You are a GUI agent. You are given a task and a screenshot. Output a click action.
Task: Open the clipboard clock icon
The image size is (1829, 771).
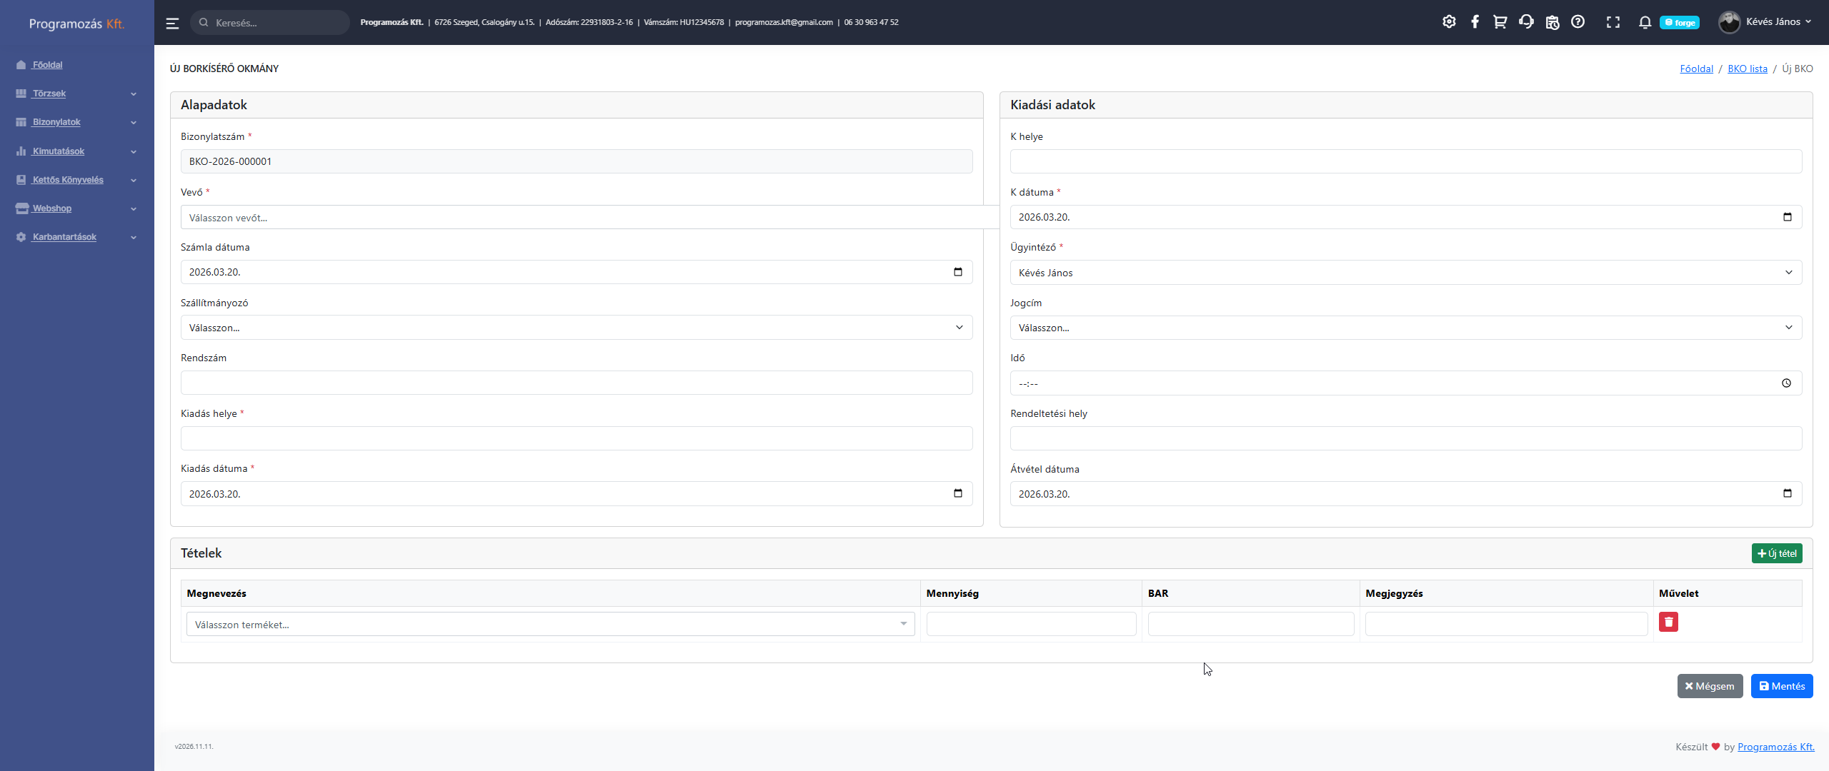pos(1552,22)
